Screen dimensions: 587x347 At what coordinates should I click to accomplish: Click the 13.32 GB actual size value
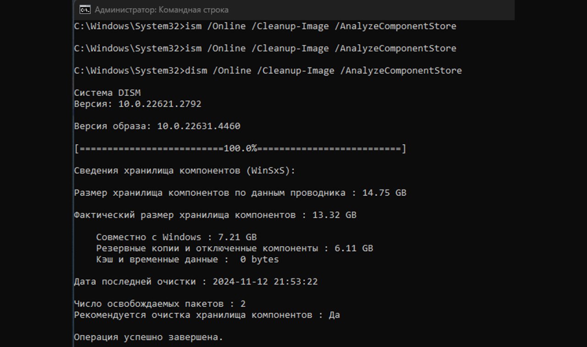point(334,215)
